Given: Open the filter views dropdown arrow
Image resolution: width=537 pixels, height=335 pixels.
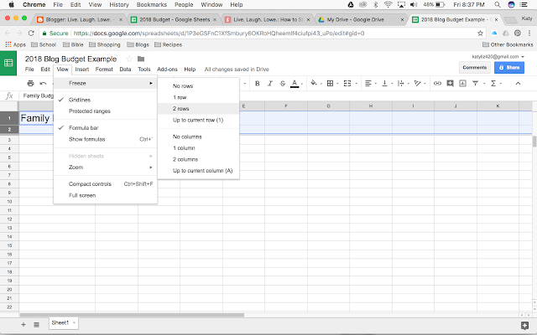Looking at the screenshot, I should coord(483,84).
